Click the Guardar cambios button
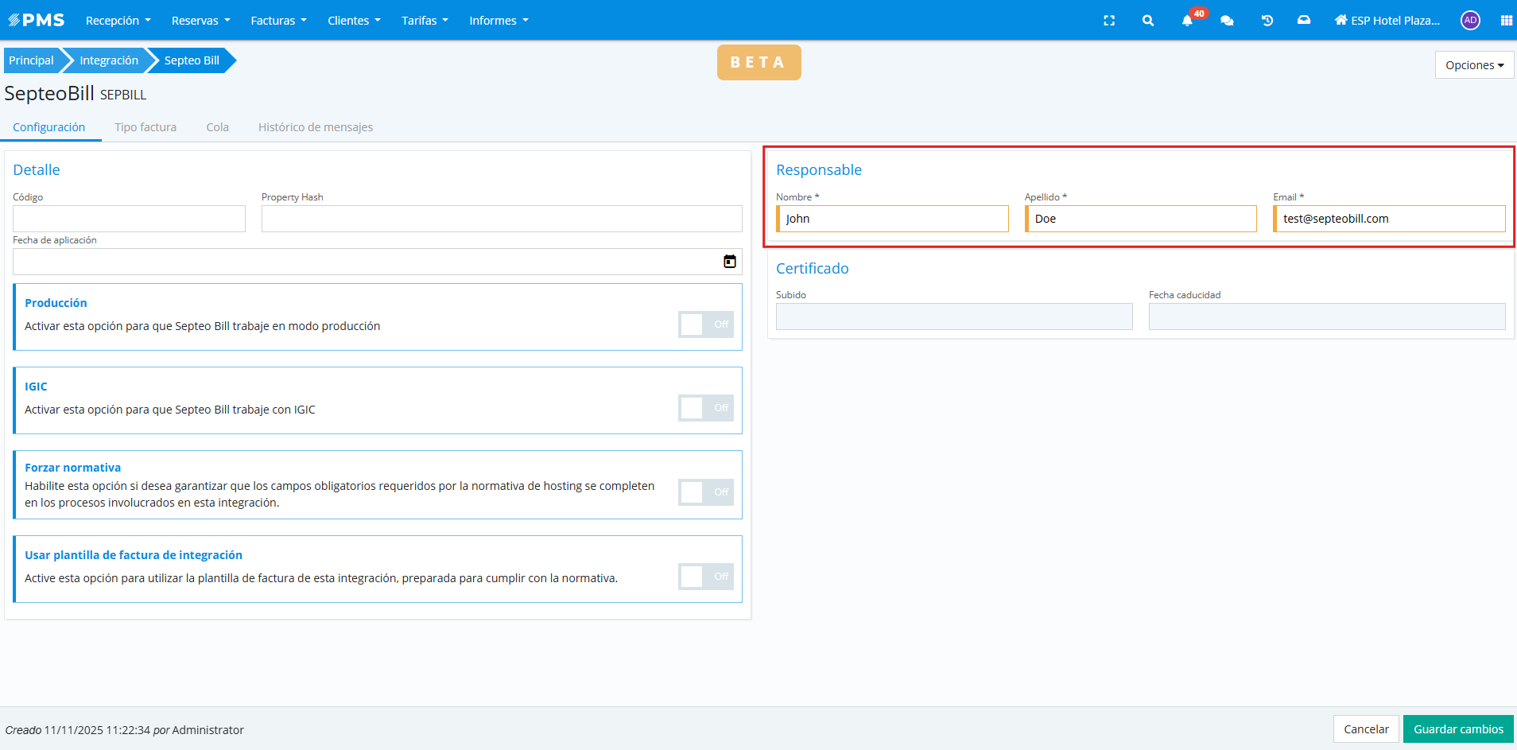Image resolution: width=1517 pixels, height=750 pixels. (x=1458, y=729)
